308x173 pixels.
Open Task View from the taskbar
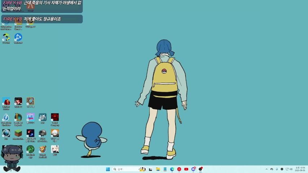pyautogui.click(x=151, y=169)
